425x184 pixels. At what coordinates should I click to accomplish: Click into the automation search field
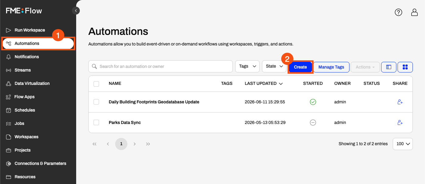click(x=161, y=66)
